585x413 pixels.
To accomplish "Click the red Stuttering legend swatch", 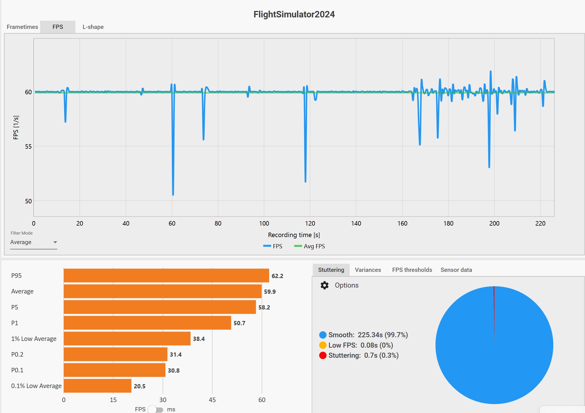I will coord(323,355).
